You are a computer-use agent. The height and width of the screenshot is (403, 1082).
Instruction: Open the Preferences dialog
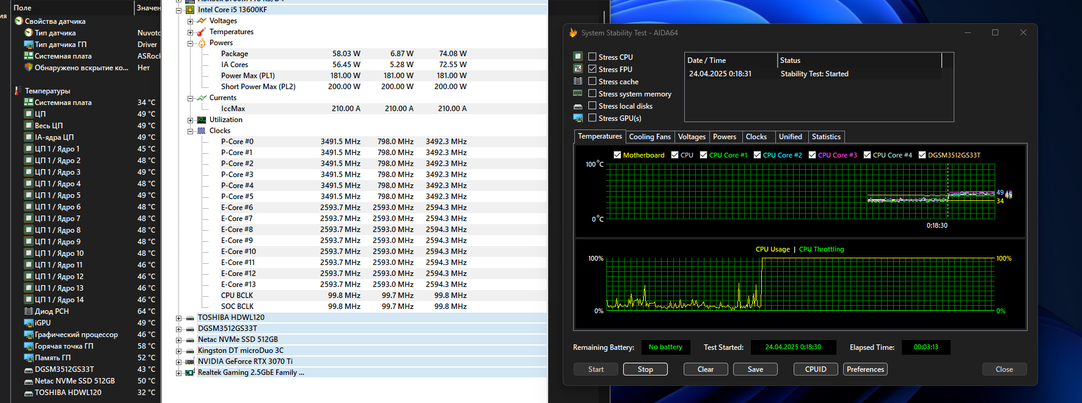tap(865, 369)
